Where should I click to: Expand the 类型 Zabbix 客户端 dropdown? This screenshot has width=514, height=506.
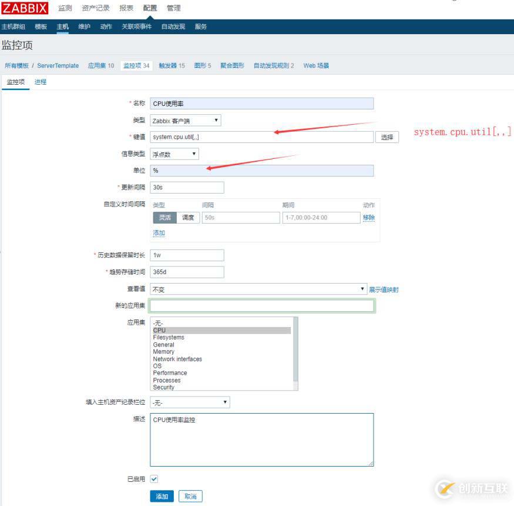185,121
